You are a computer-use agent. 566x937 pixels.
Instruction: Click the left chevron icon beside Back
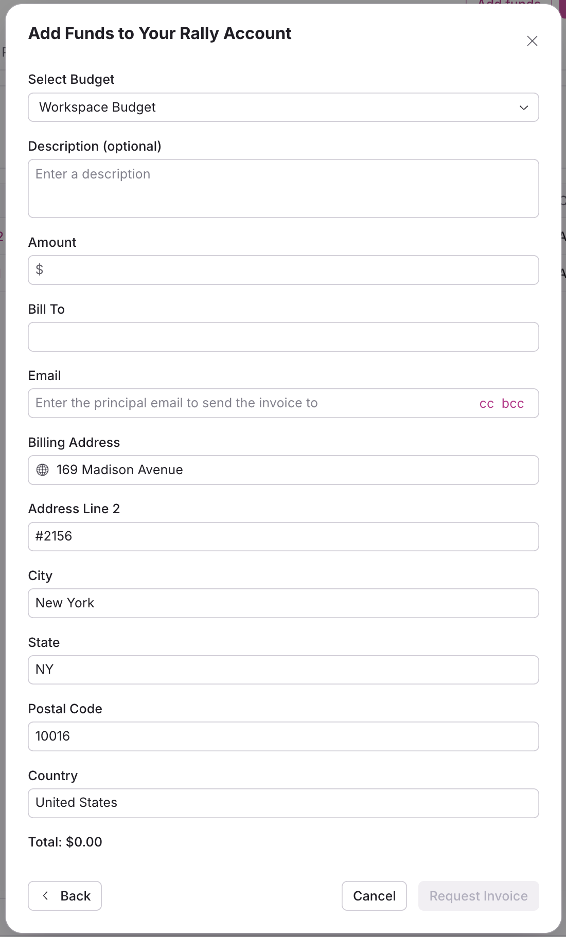(x=46, y=896)
